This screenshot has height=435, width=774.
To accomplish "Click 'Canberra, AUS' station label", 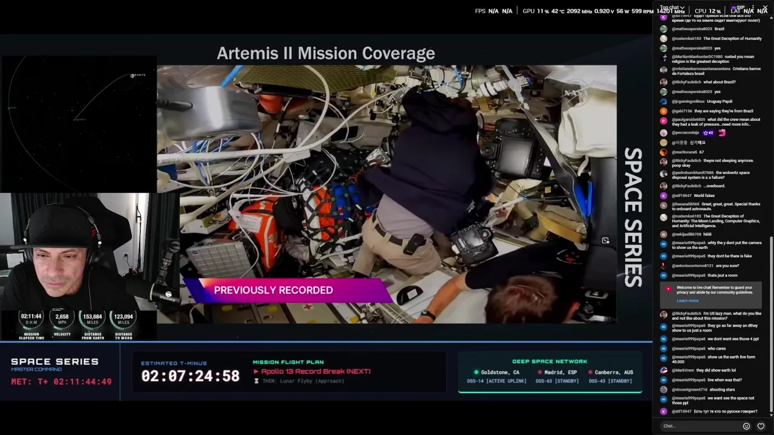I will point(614,372).
